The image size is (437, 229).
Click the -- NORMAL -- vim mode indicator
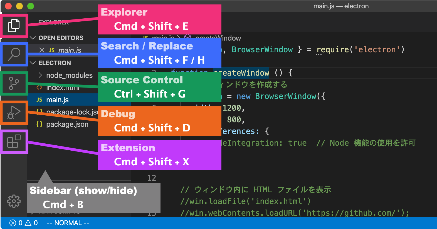(x=68, y=223)
